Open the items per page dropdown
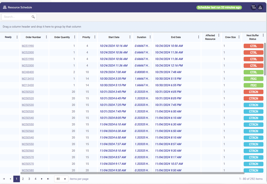Screen dimensions: 267x184 tap(61, 179)
